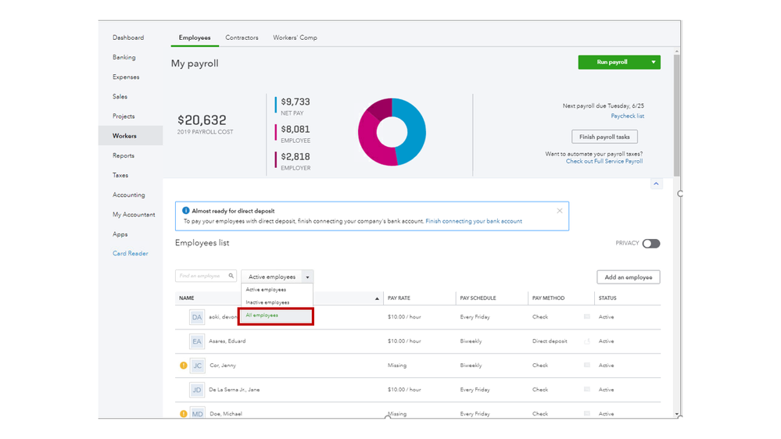Open the Run payroll dropdown arrow
Image resolution: width=781 pixels, height=439 pixels.
click(x=654, y=62)
